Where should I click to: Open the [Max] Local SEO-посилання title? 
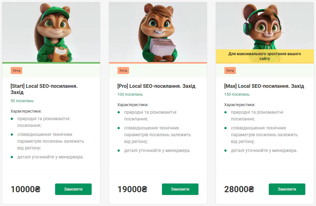coord(264,86)
